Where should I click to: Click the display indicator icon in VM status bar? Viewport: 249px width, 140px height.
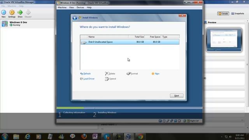tap(179, 121)
